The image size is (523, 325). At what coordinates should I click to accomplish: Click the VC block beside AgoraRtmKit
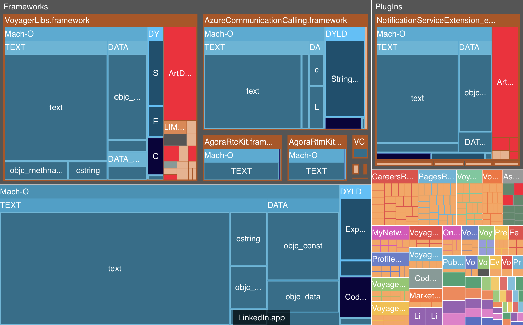pyautogui.click(x=359, y=142)
